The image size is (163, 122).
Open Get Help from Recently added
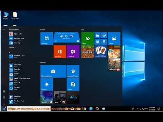[x=23, y=43]
